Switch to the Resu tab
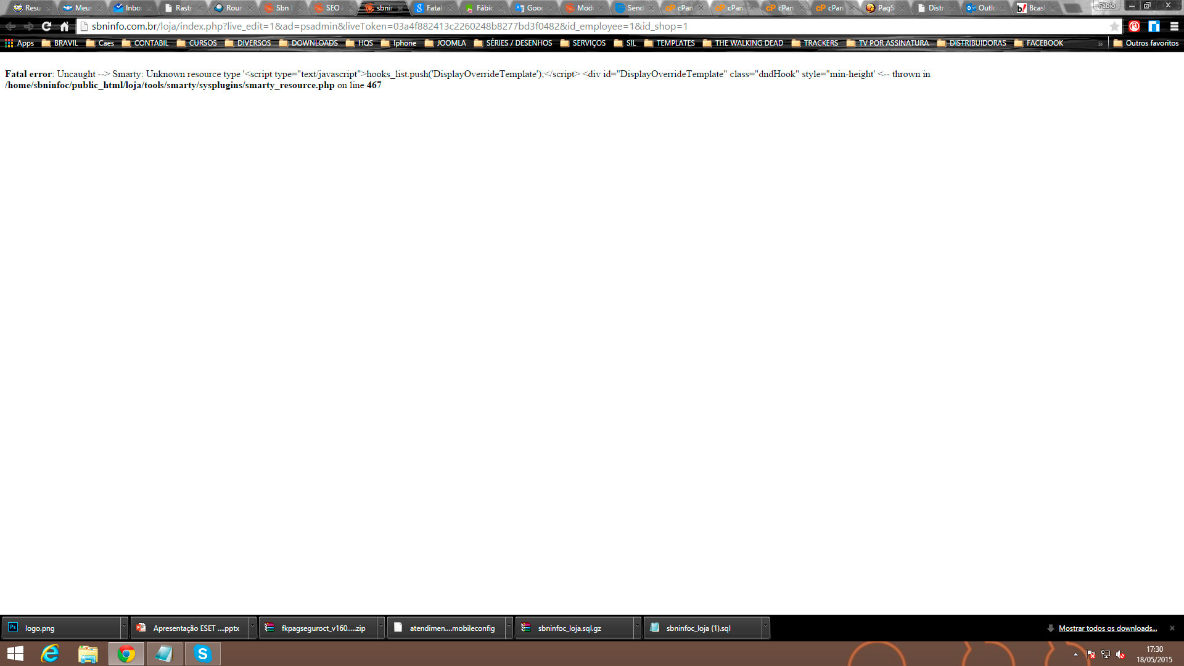Image resolution: width=1184 pixels, height=666 pixels. [31, 8]
